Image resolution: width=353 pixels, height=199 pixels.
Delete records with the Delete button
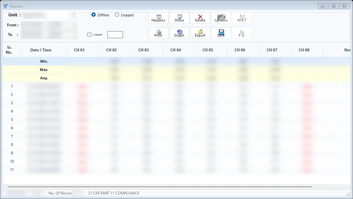click(200, 18)
